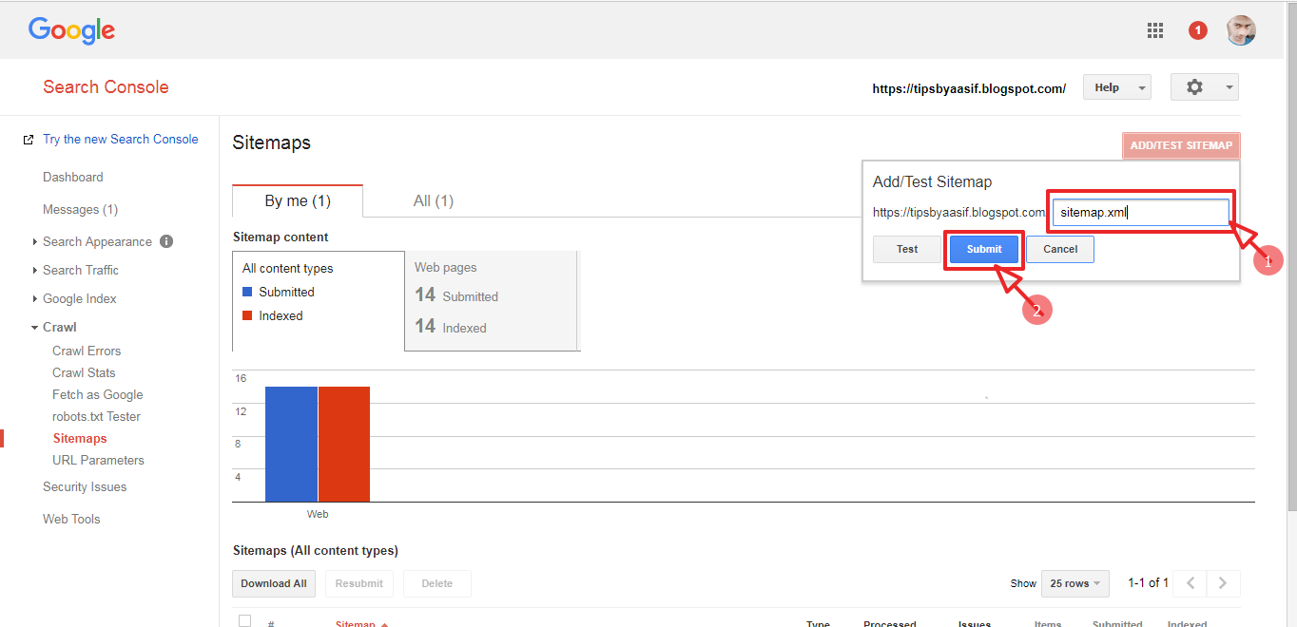Open the red notifications badge
1297x627 pixels.
[1198, 30]
